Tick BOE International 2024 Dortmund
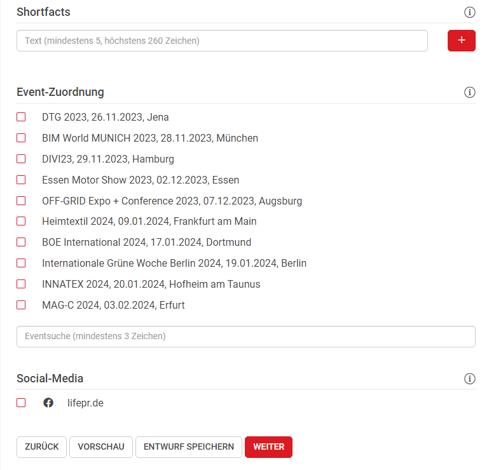Screen dimensions: 496x470 pos(21,242)
